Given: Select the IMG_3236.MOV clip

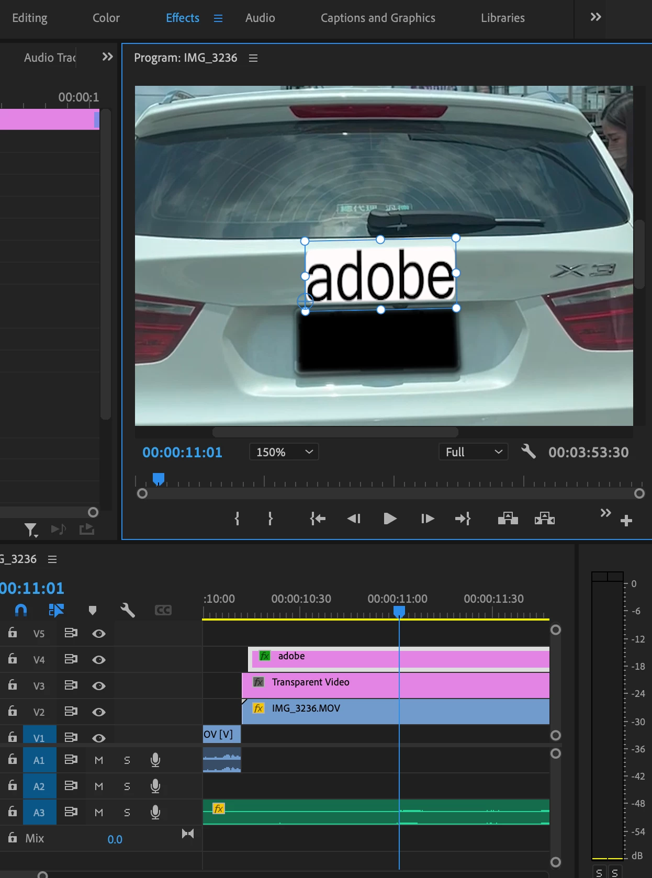Looking at the screenshot, I should [x=396, y=711].
